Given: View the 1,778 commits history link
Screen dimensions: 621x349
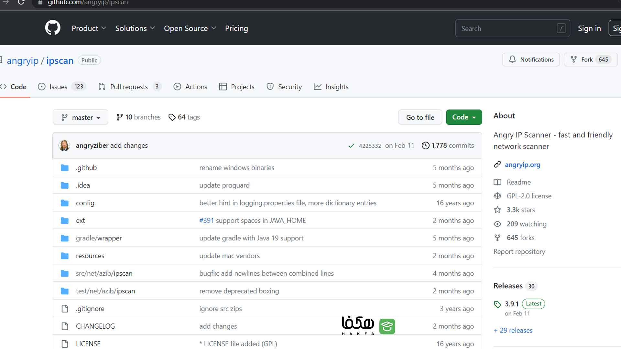Looking at the screenshot, I should [x=448, y=145].
